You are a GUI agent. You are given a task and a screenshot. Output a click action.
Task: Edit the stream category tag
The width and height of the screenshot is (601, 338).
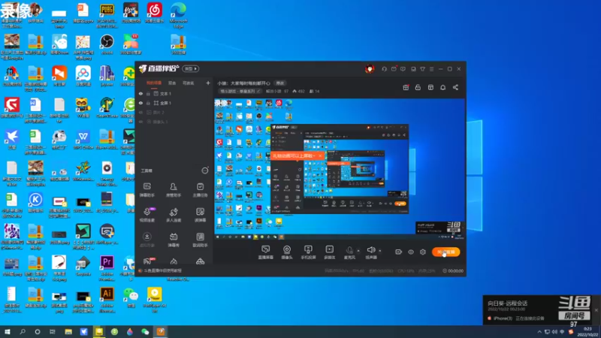point(240,91)
